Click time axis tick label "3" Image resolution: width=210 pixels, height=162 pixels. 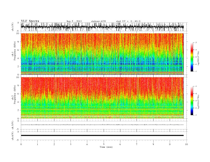pyautogui.click(x=71, y=144)
